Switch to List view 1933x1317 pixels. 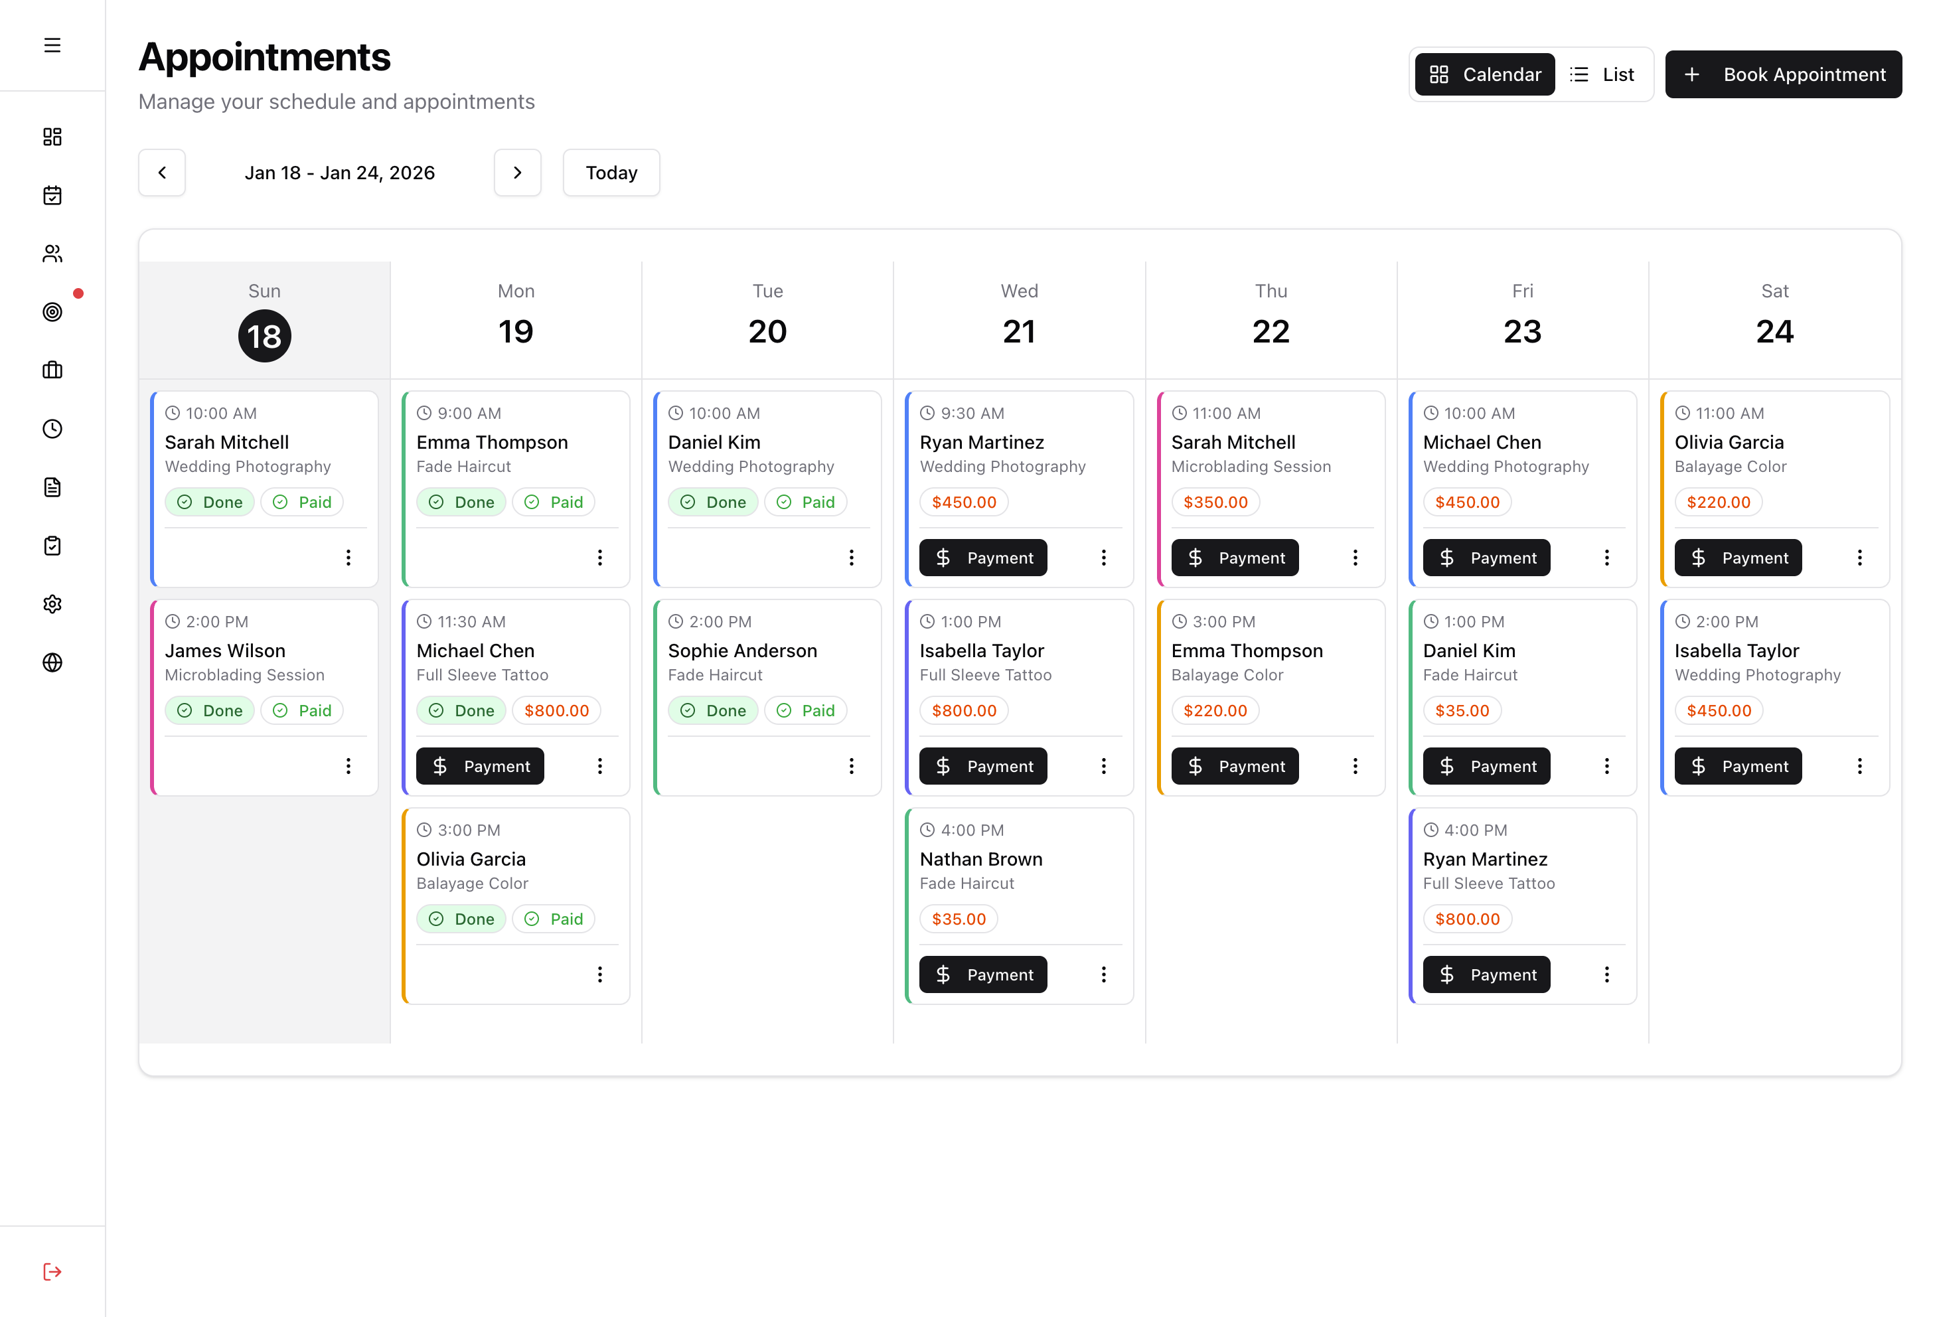click(1602, 73)
